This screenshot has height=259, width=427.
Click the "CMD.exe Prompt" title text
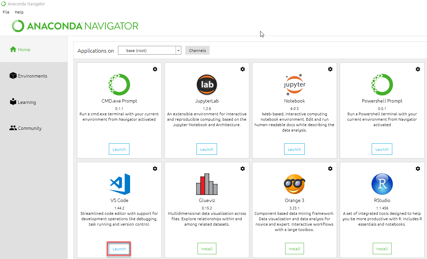coord(119,101)
